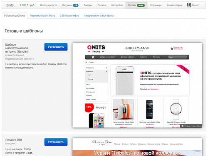Open the Разметка watch-led.ru tab
Image resolution: width=208 pixels, height=156 pixels.
[x=42, y=16]
